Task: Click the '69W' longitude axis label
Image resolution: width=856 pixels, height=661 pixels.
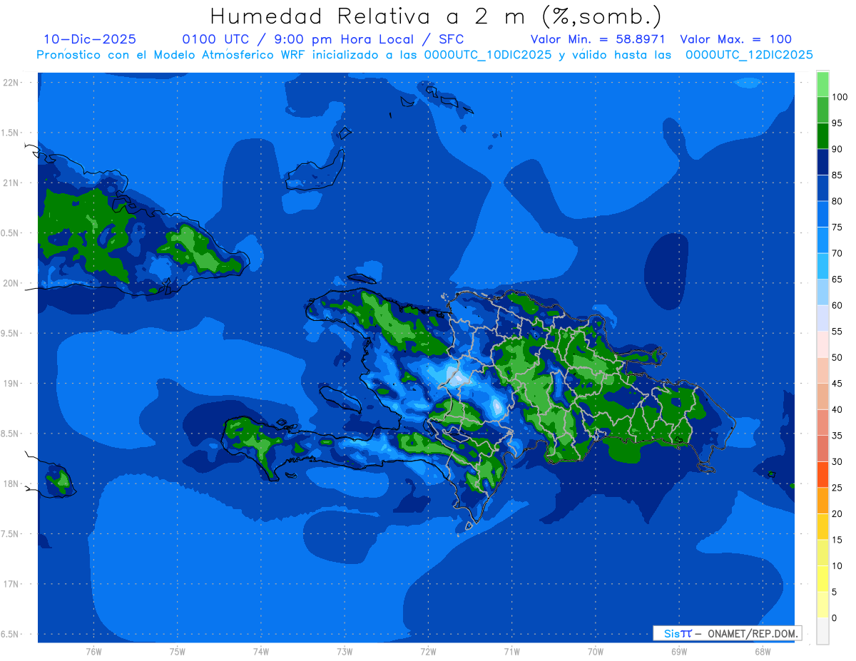Action: pyautogui.click(x=679, y=652)
